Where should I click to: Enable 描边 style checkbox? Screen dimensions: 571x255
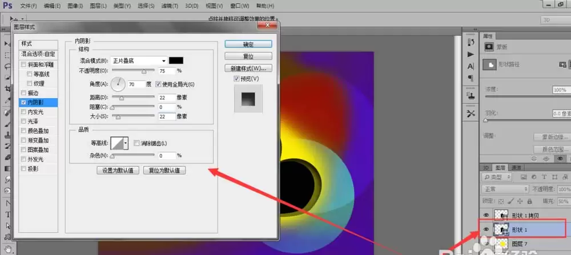click(x=23, y=93)
